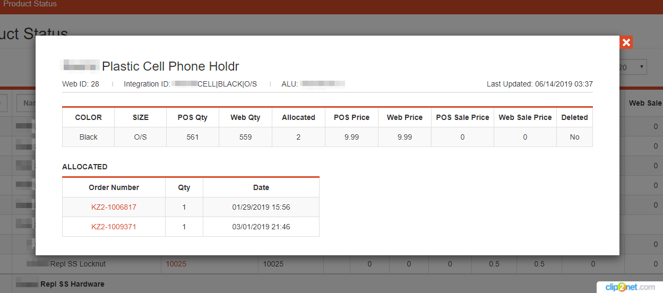663x293 pixels.
Task: Click date 03/01/2019 21:46
Action: (x=261, y=227)
